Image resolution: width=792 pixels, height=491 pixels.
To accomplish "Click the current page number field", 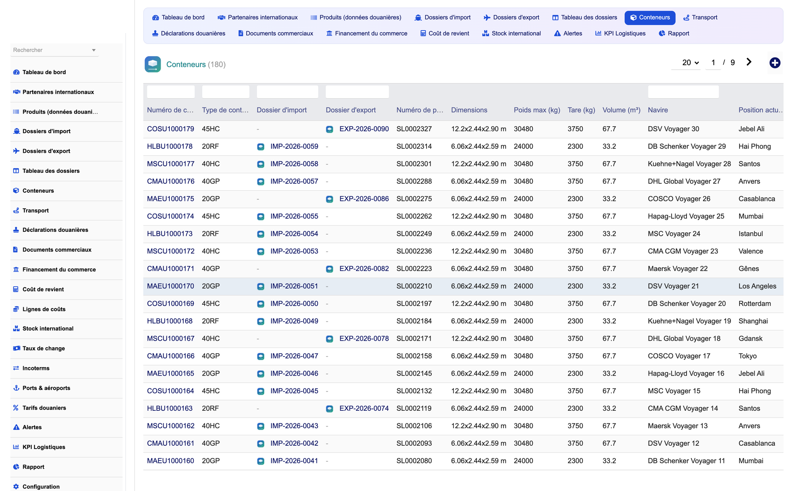I will tap(713, 62).
